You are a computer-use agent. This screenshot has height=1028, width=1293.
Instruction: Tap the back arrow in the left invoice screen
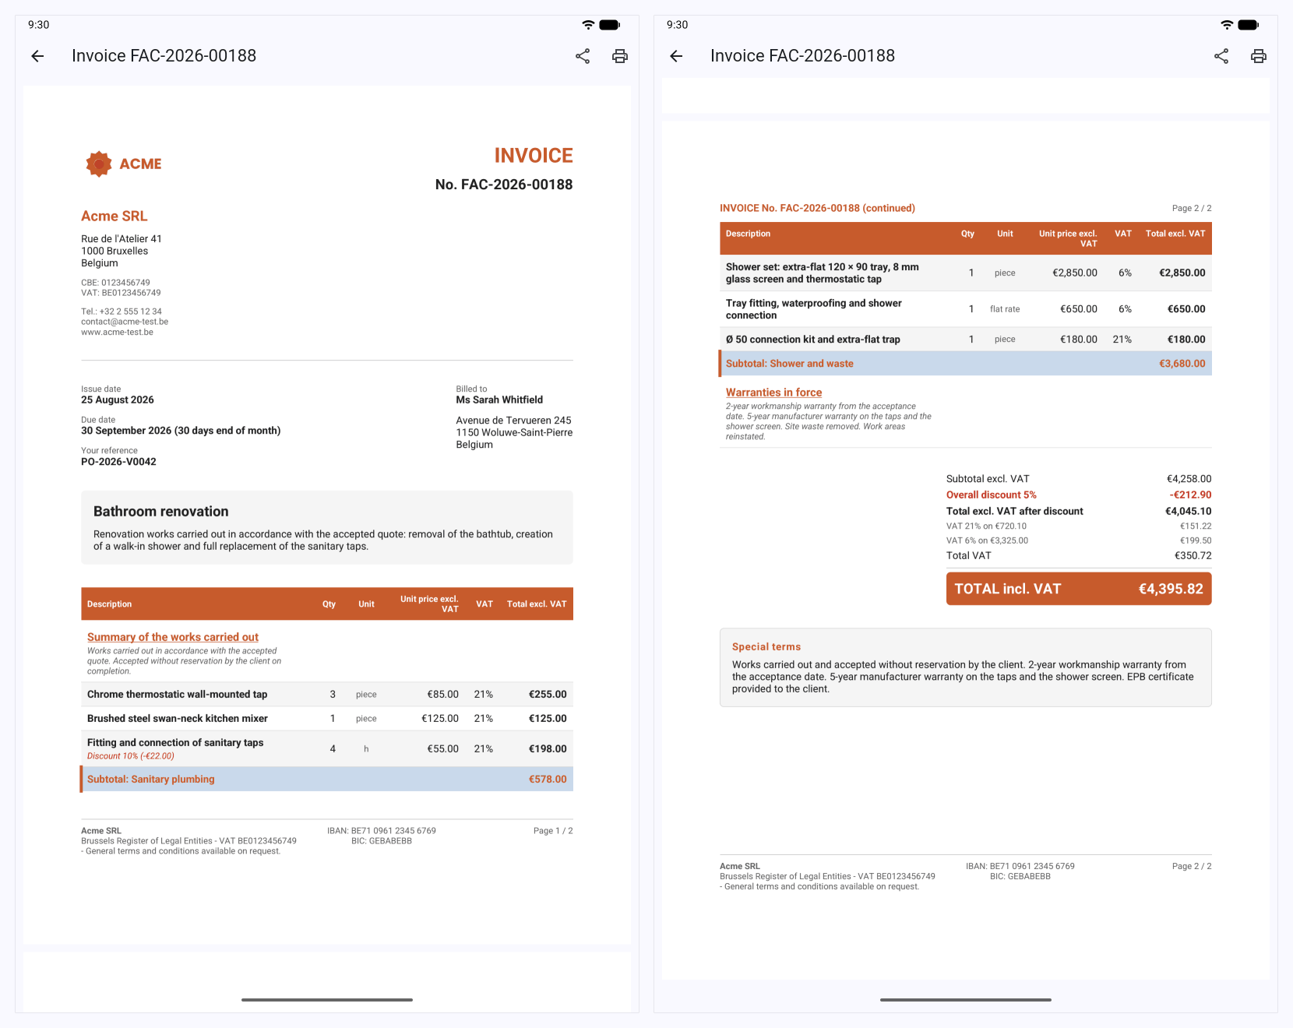pyautogui.click(x=37, y=56)
